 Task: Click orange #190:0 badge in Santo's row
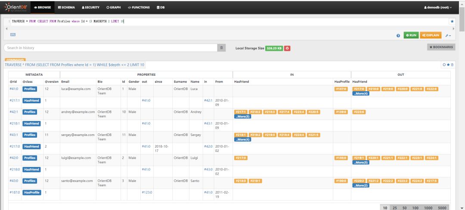[341, 181]
